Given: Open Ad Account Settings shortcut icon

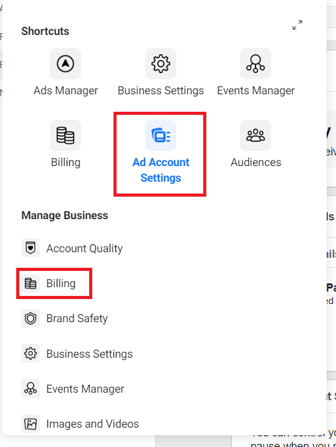Looking at the screenshot, I should tap(161, 135).
